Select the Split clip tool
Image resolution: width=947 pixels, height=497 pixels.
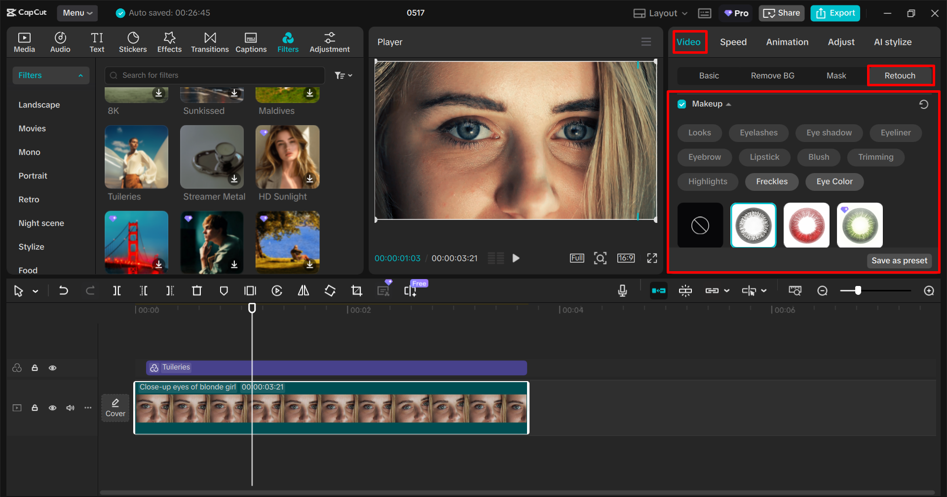[x=116, y=290]
